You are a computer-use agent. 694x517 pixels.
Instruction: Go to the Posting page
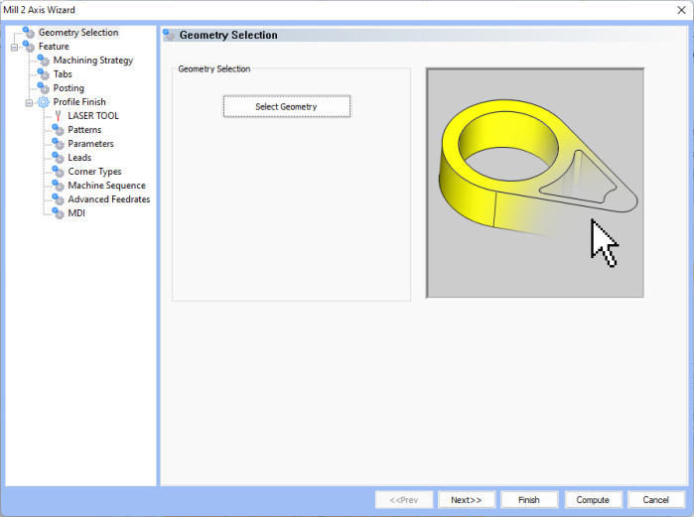coord(69,88)
